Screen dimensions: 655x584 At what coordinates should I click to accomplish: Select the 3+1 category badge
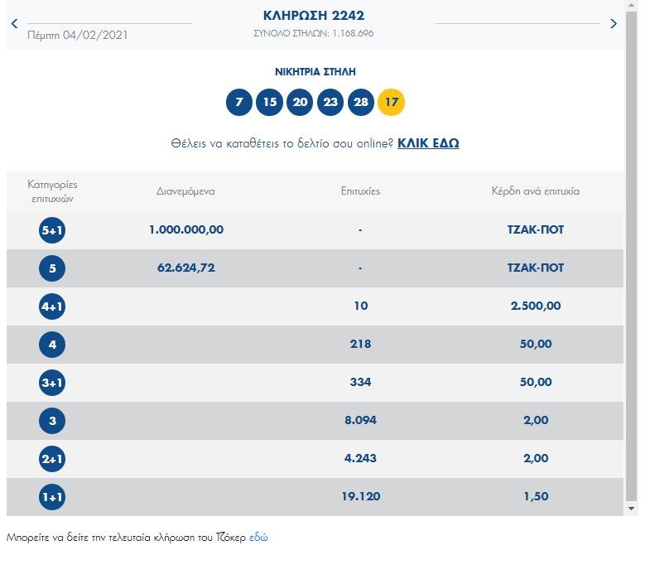52,383
